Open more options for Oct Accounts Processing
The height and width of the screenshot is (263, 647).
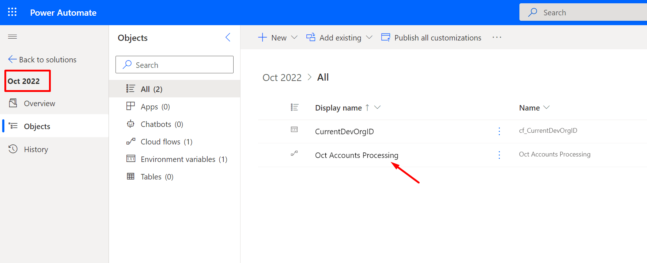tap(499, 155)
